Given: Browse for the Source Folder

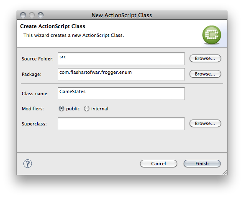Looking at the screenshot, I should 205,58.
